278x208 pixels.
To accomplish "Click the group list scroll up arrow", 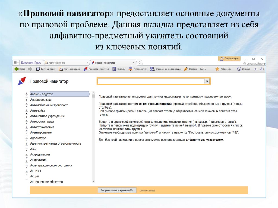I will (94, 93).
